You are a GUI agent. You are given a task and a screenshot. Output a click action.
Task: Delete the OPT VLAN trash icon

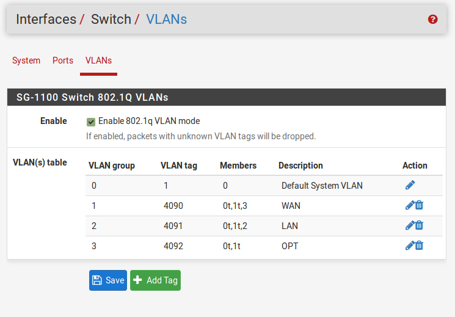pos(420,246)
